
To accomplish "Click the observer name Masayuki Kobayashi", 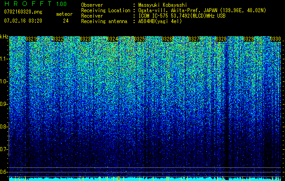I will point(163,5).
